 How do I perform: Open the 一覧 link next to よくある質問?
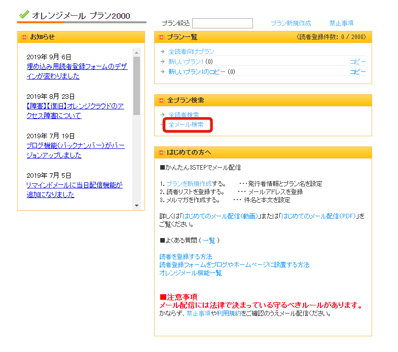point(209,240)
